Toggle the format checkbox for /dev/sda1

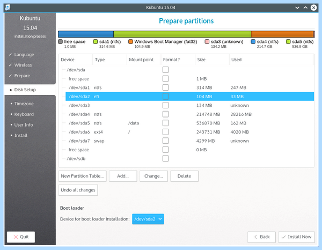(165, 87)
